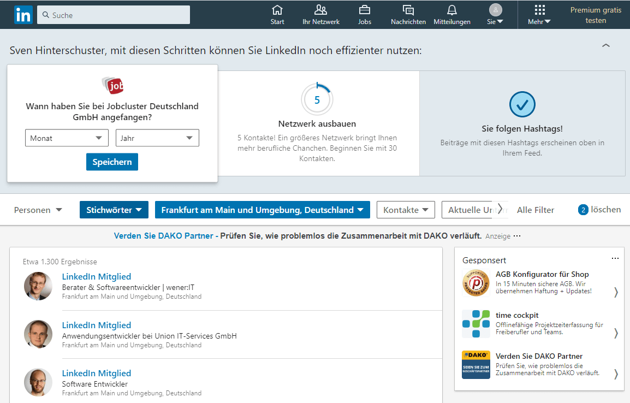Collapse the onboarding tips banner
The width and height of the screenshot is (630, 403).
click(605, 46)
